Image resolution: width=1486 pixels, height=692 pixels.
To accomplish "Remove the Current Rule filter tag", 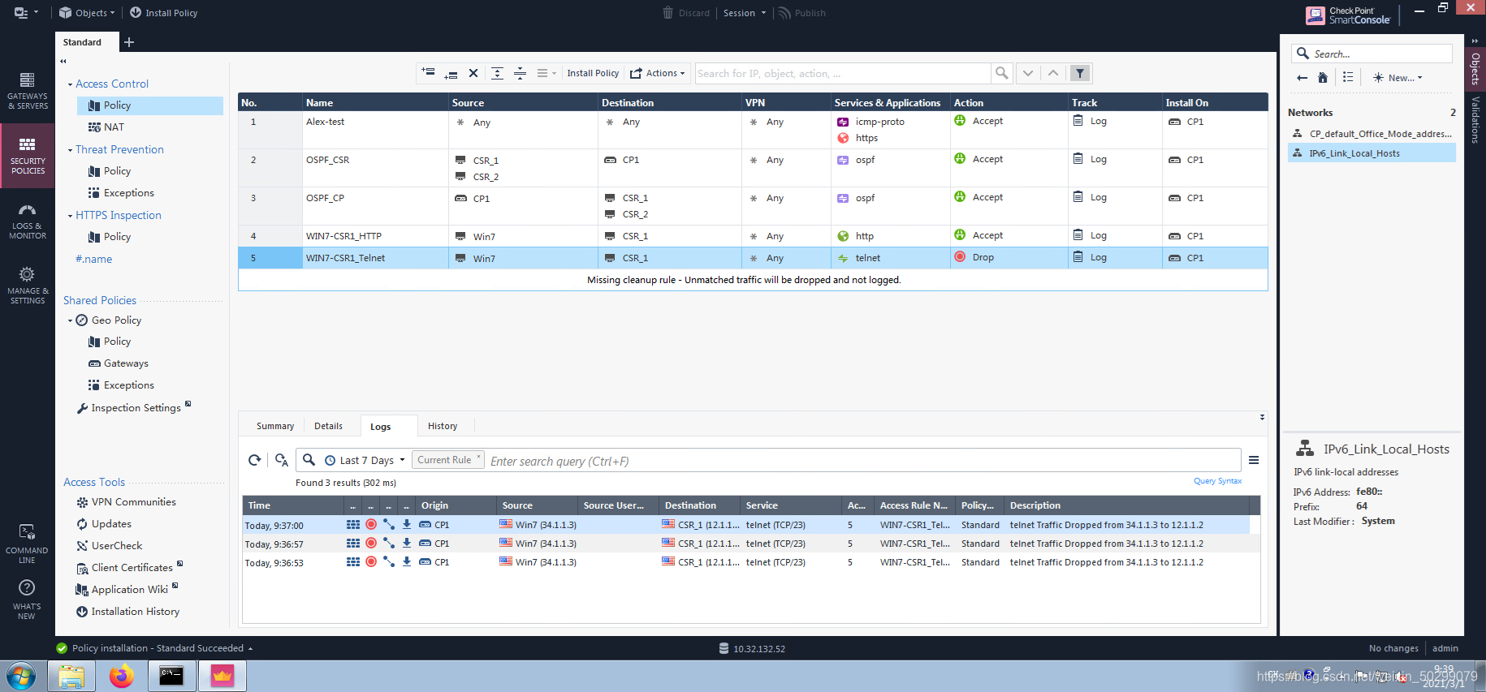I will [x=478, y=457].
